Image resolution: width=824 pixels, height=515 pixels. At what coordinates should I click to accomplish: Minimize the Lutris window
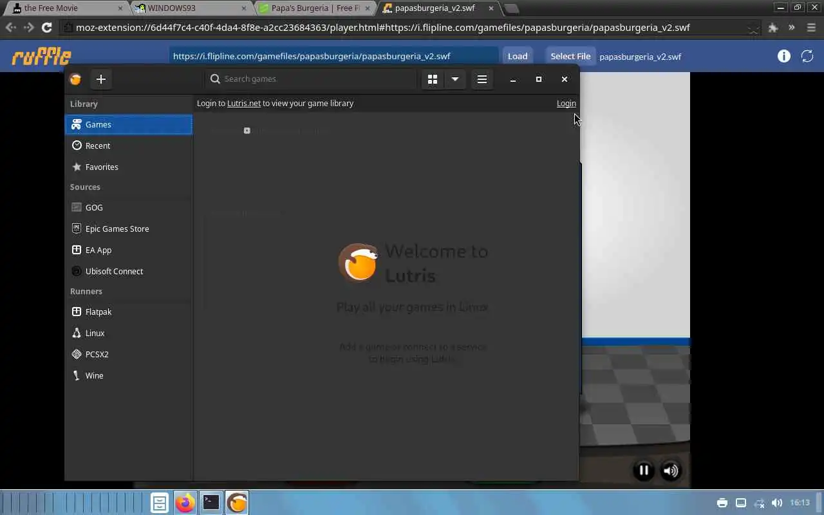pos(513,79)
